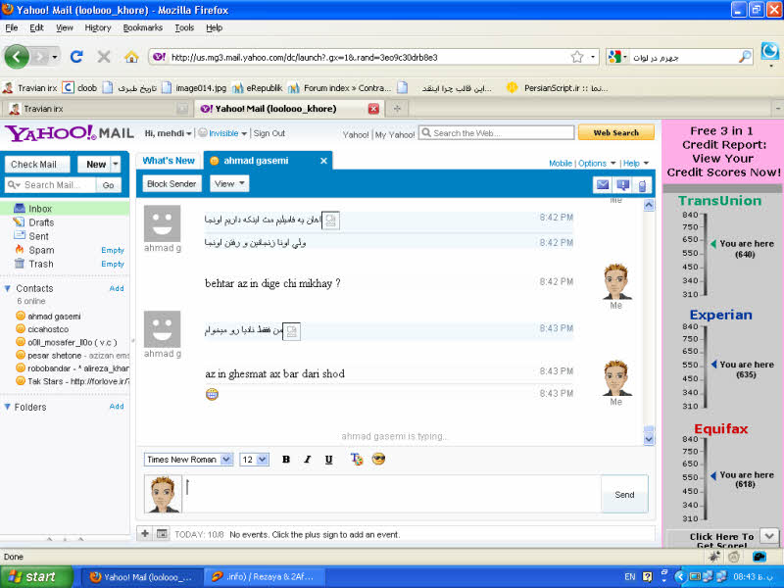This screenshot has width=784, height=588.
Task: Switch to the What's New tab
Action: [169, 161]
